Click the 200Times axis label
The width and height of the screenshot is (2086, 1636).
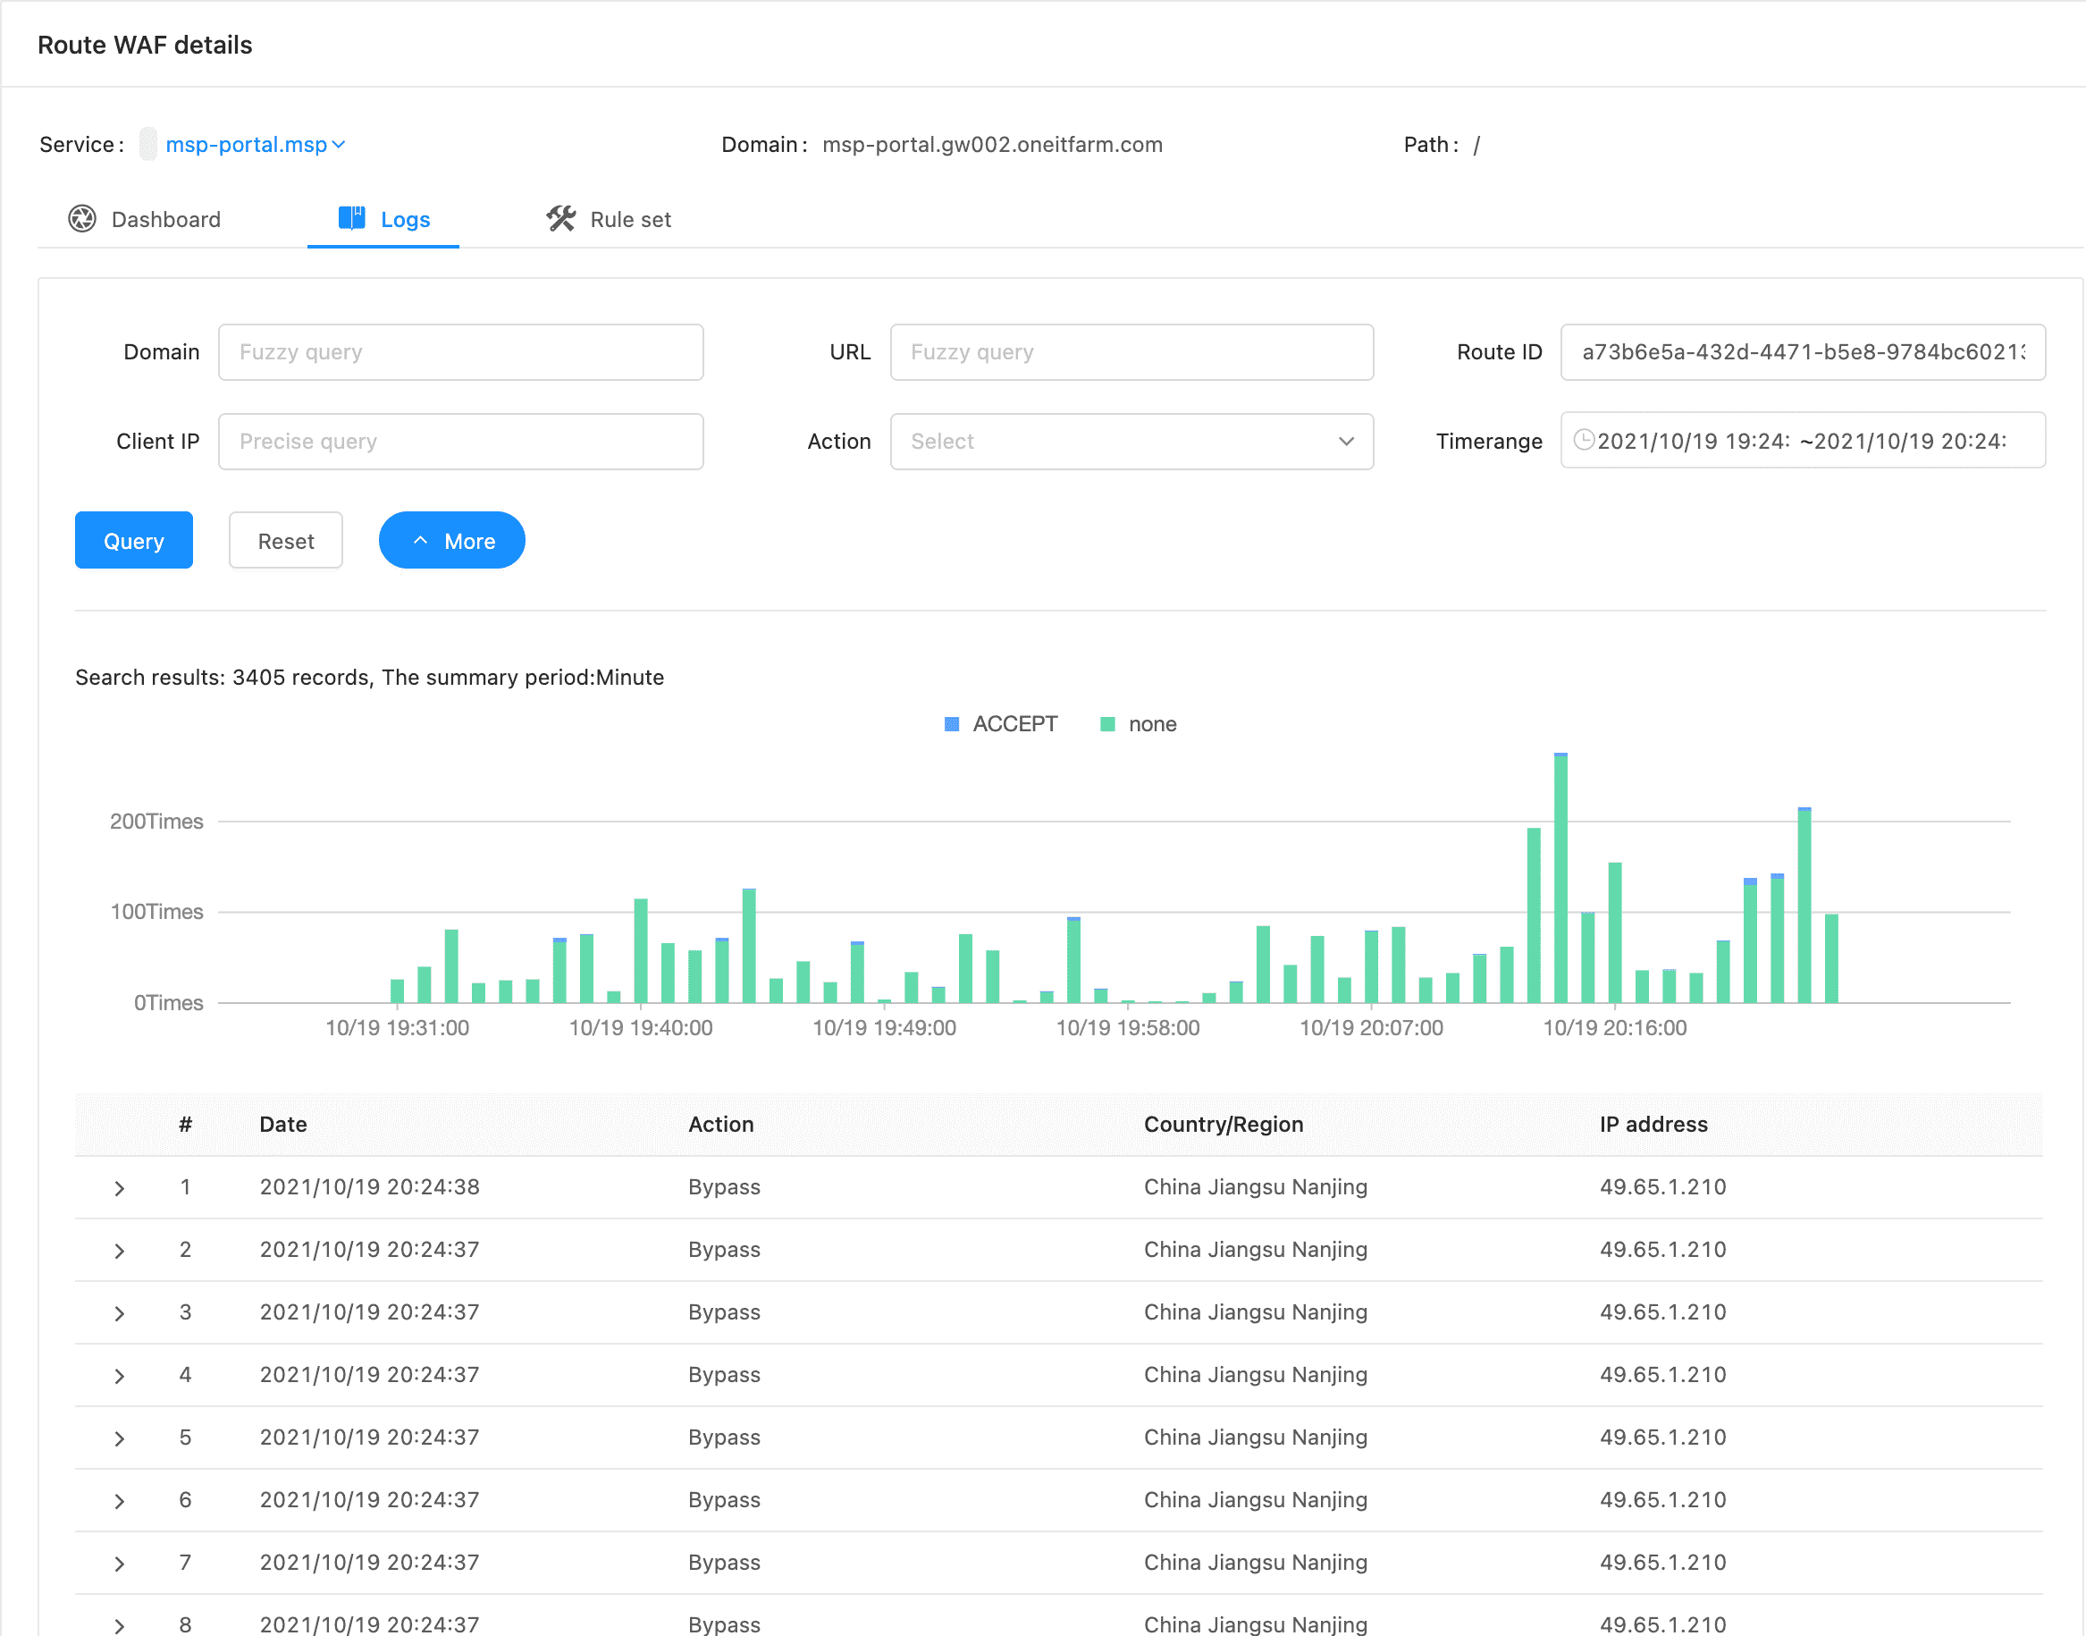pyautogui.click(x=157, y=821)
